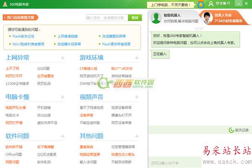Expand the 上网异常 section plus

[x=63, y=58]
